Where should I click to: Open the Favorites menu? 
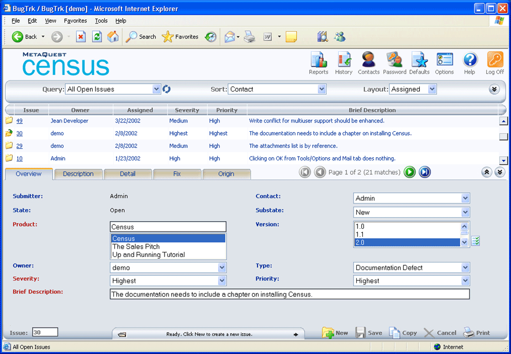pyautogui.click(x=75, y=21)
